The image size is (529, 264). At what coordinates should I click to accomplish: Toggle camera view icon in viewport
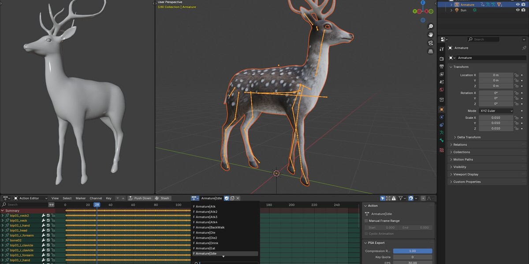(431, 43)
